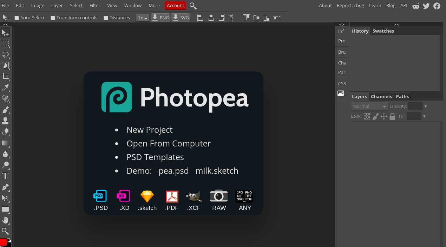
Task: Collapse the right panels via header arrows
Action: tap(396, 25)
